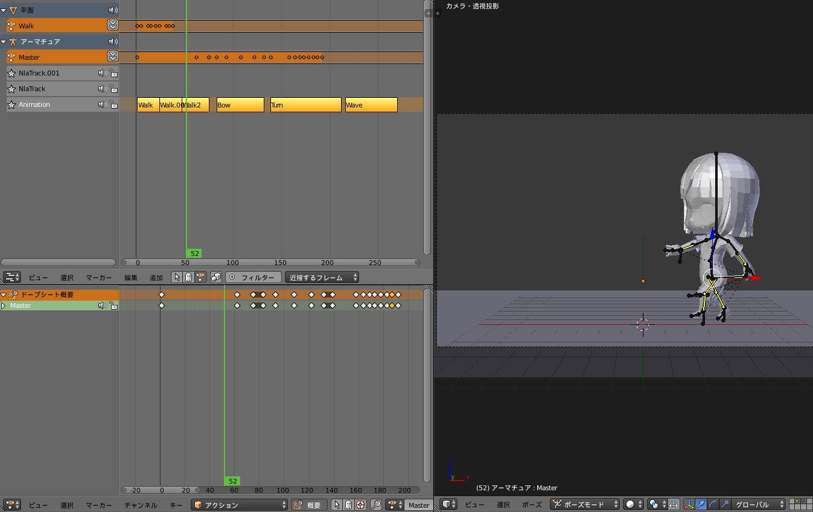Open viewport shading sphere dropdown

click(x=633, y=504)
